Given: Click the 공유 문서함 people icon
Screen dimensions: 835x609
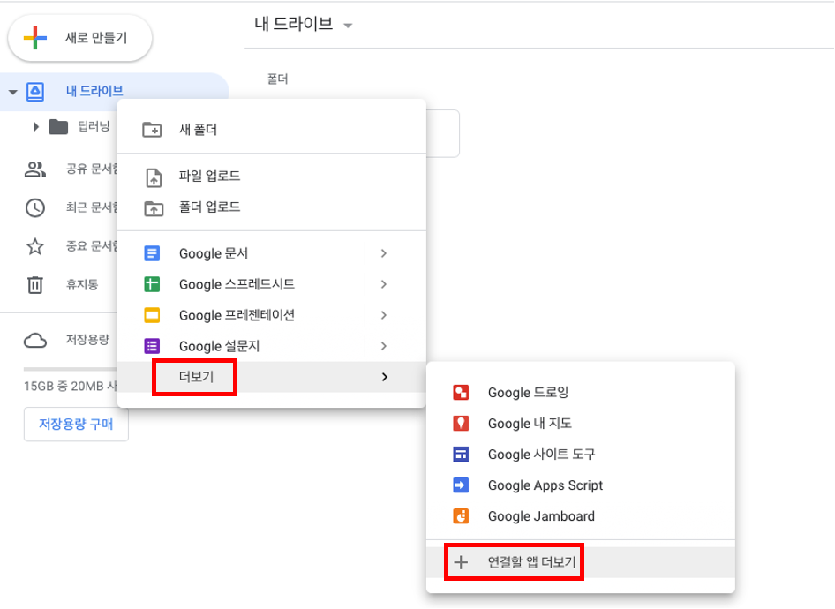Looking at the screenshot, I should click(x=35, y=169).
